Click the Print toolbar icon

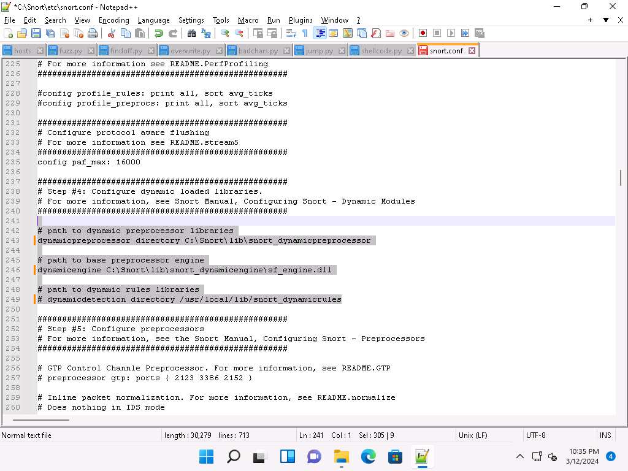point(93,33)
